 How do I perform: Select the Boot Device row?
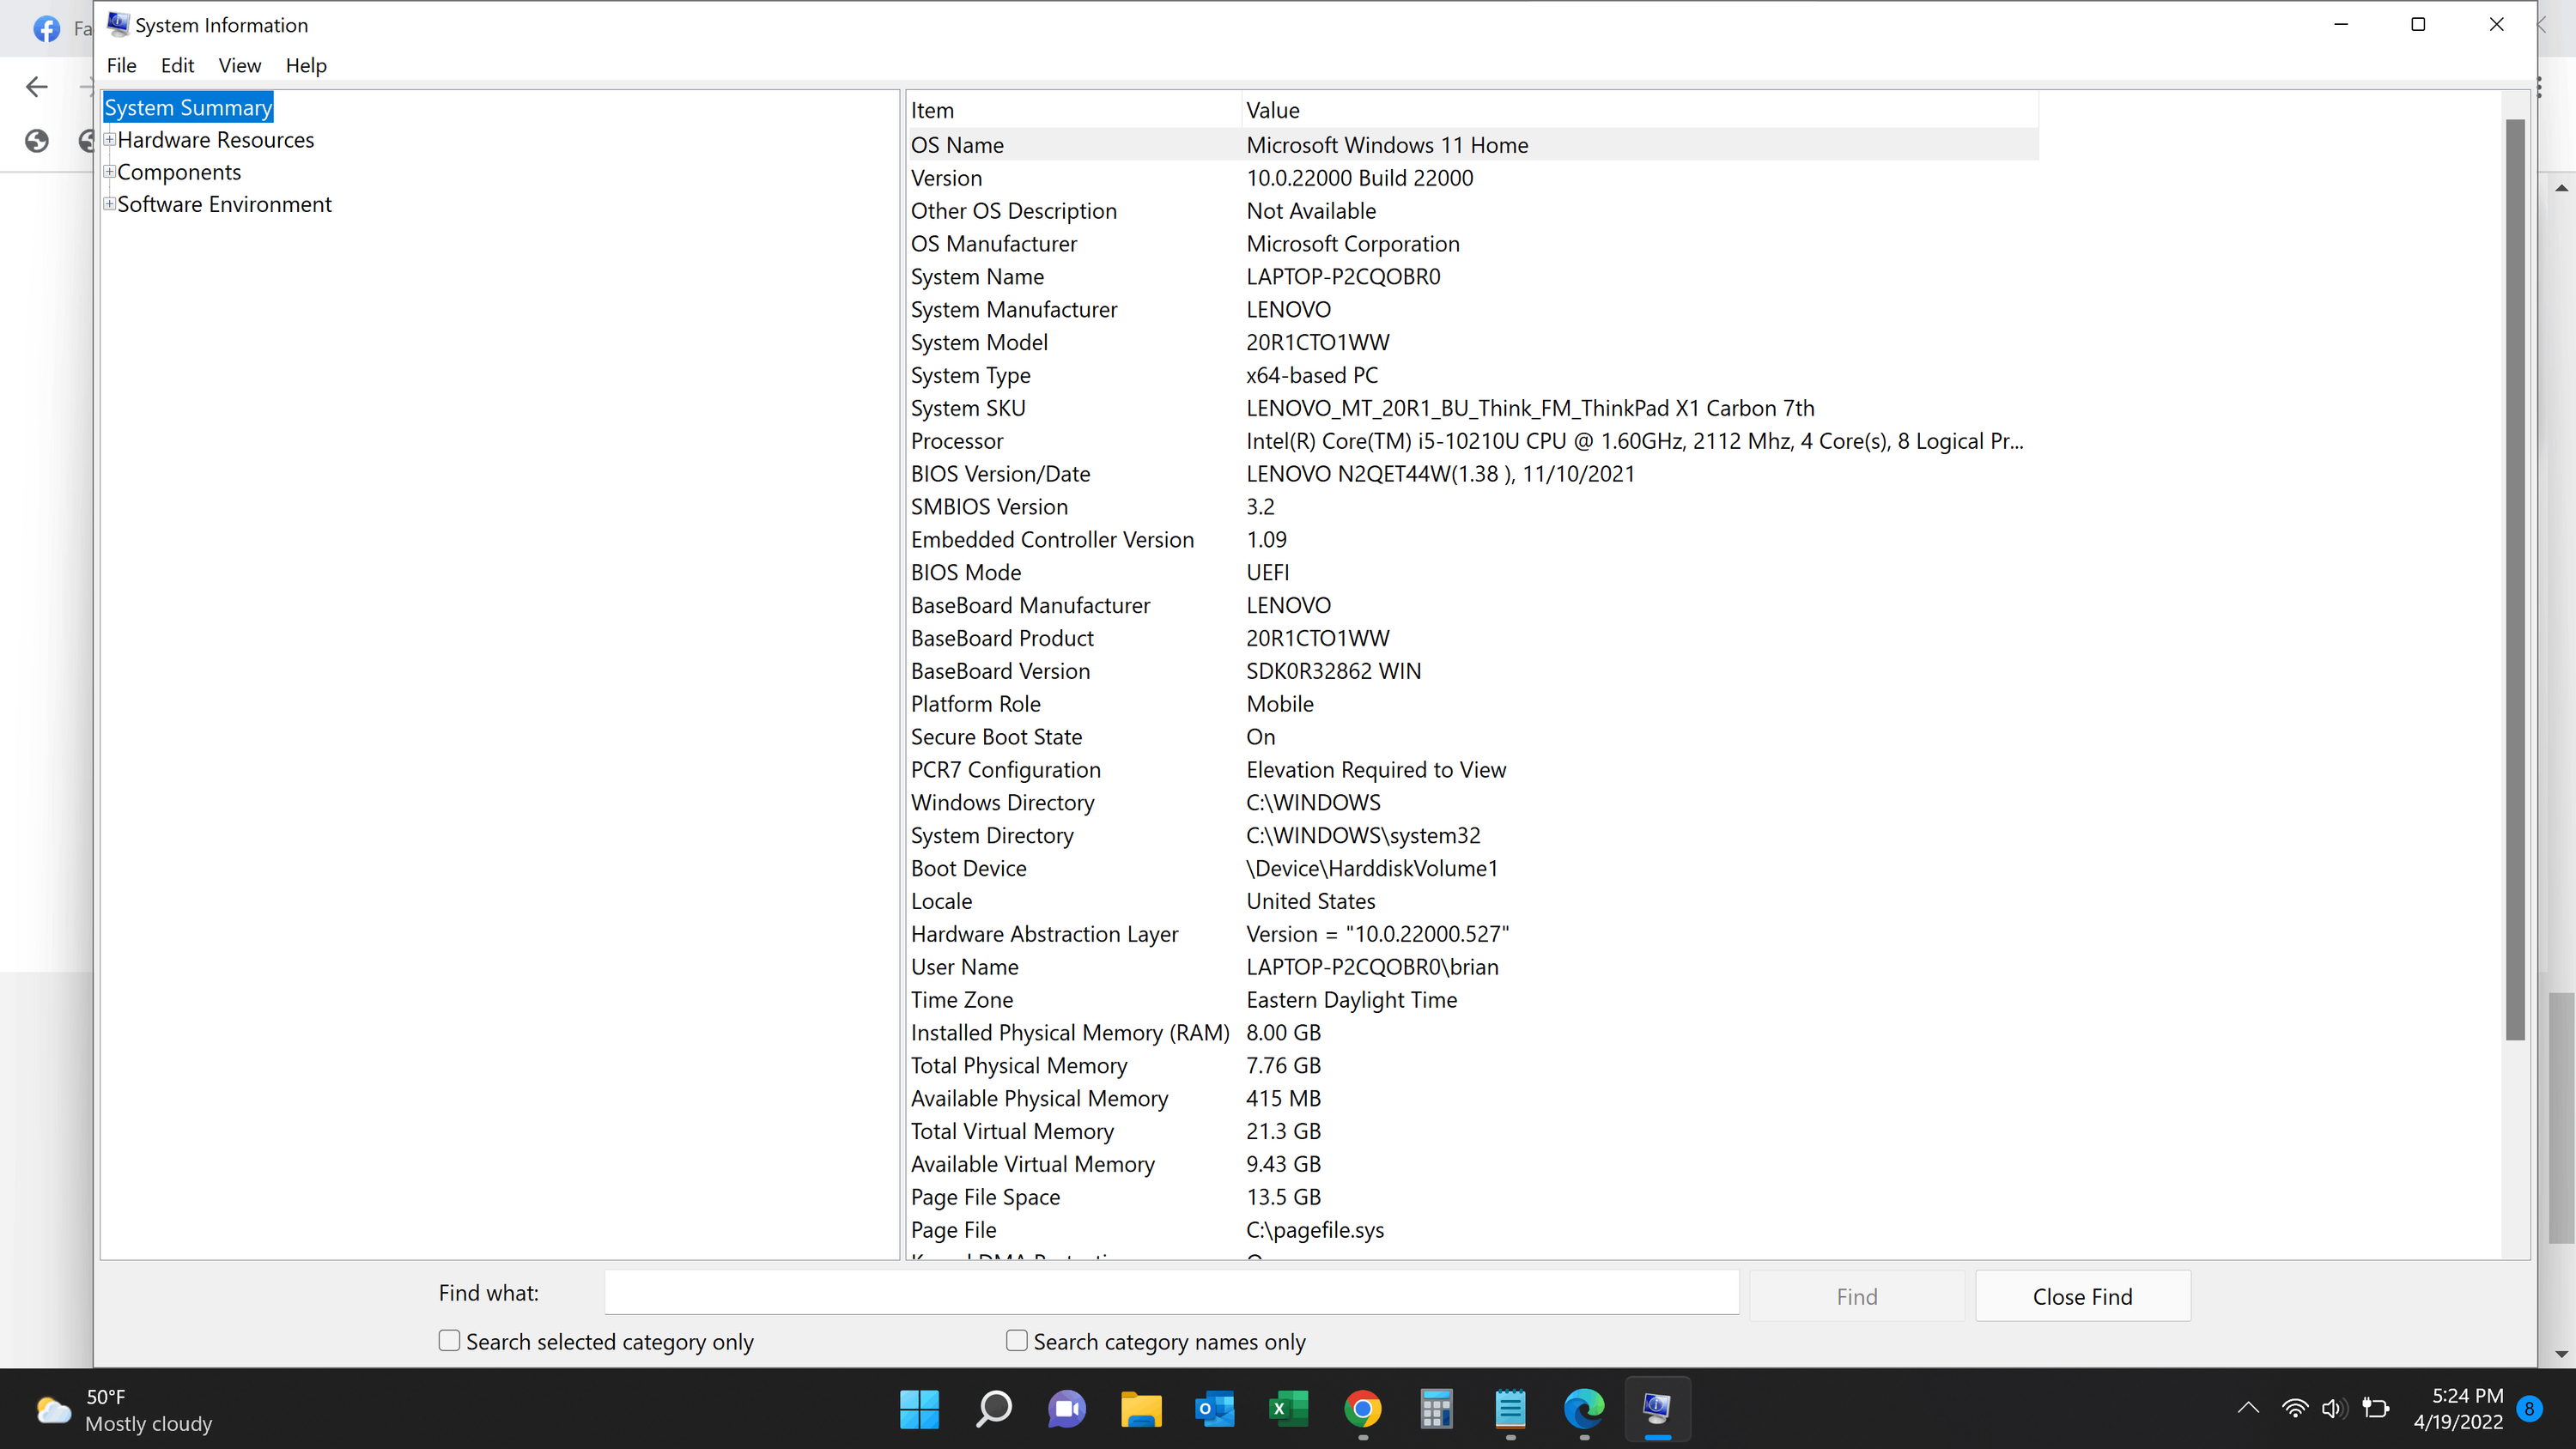[x=1472, y=868]
